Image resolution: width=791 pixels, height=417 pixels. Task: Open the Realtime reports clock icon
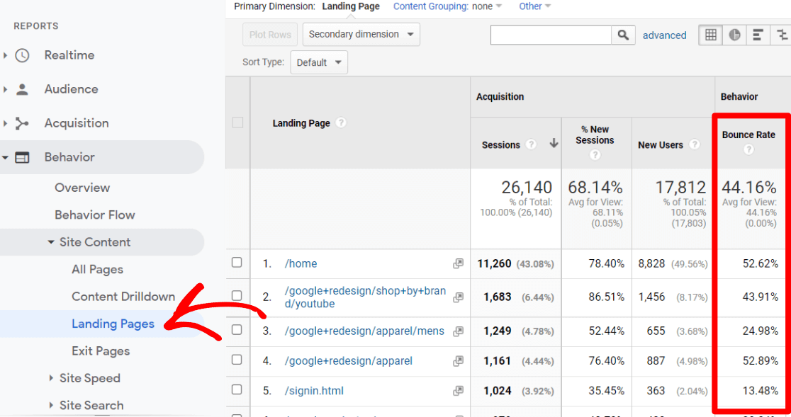22,55
